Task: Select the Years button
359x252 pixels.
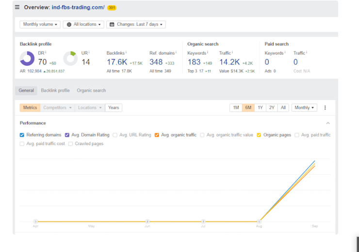Action: 114,108
